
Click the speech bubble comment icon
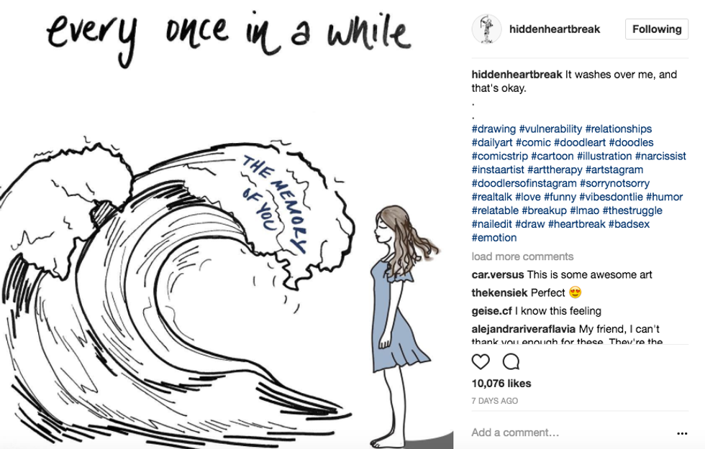coord(511,361)
